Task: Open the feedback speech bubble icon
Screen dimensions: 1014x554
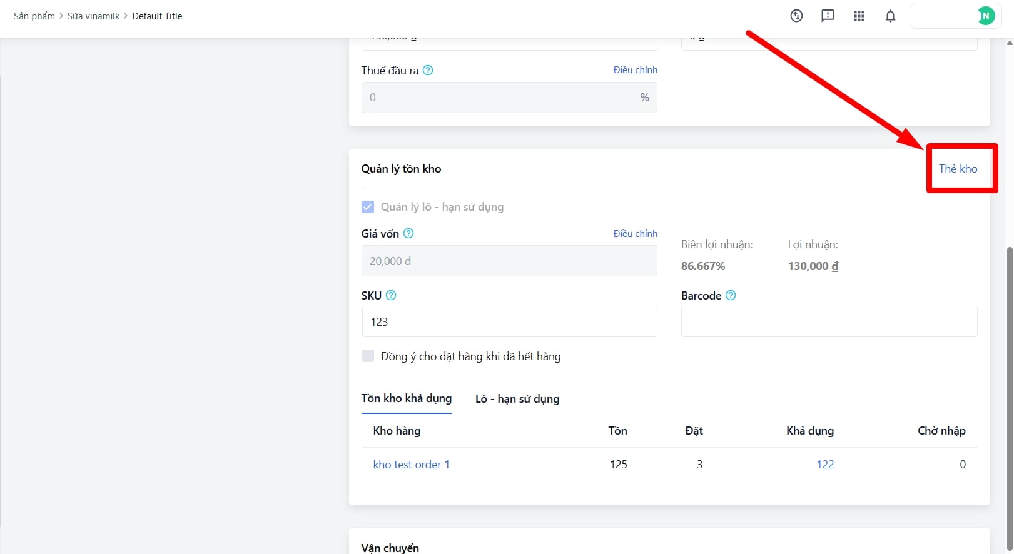Action: pyautogui.click(x=828, y=16)
